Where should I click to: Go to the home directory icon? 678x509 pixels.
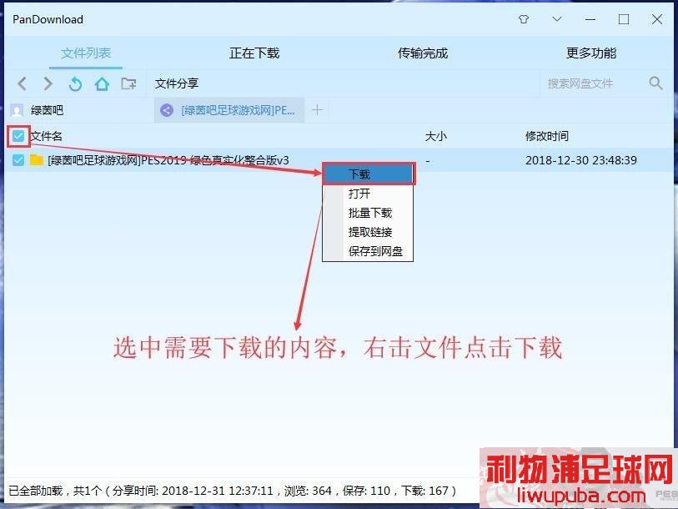[102, 83]
